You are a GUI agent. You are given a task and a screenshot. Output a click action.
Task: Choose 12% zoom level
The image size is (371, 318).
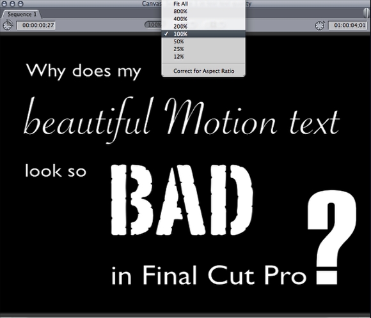(x=203, y=56)
